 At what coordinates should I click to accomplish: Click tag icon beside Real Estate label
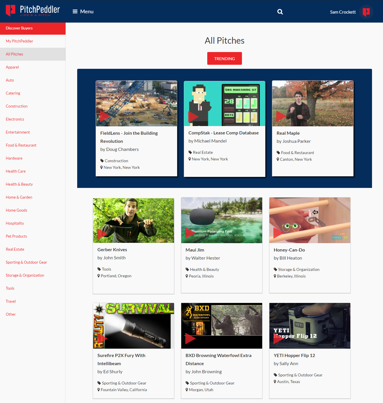pyautogui.click(x=190, y=152)
